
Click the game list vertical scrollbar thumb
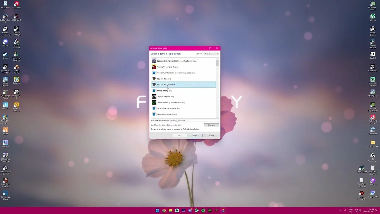pyautogui.click(x=217, y=63)
